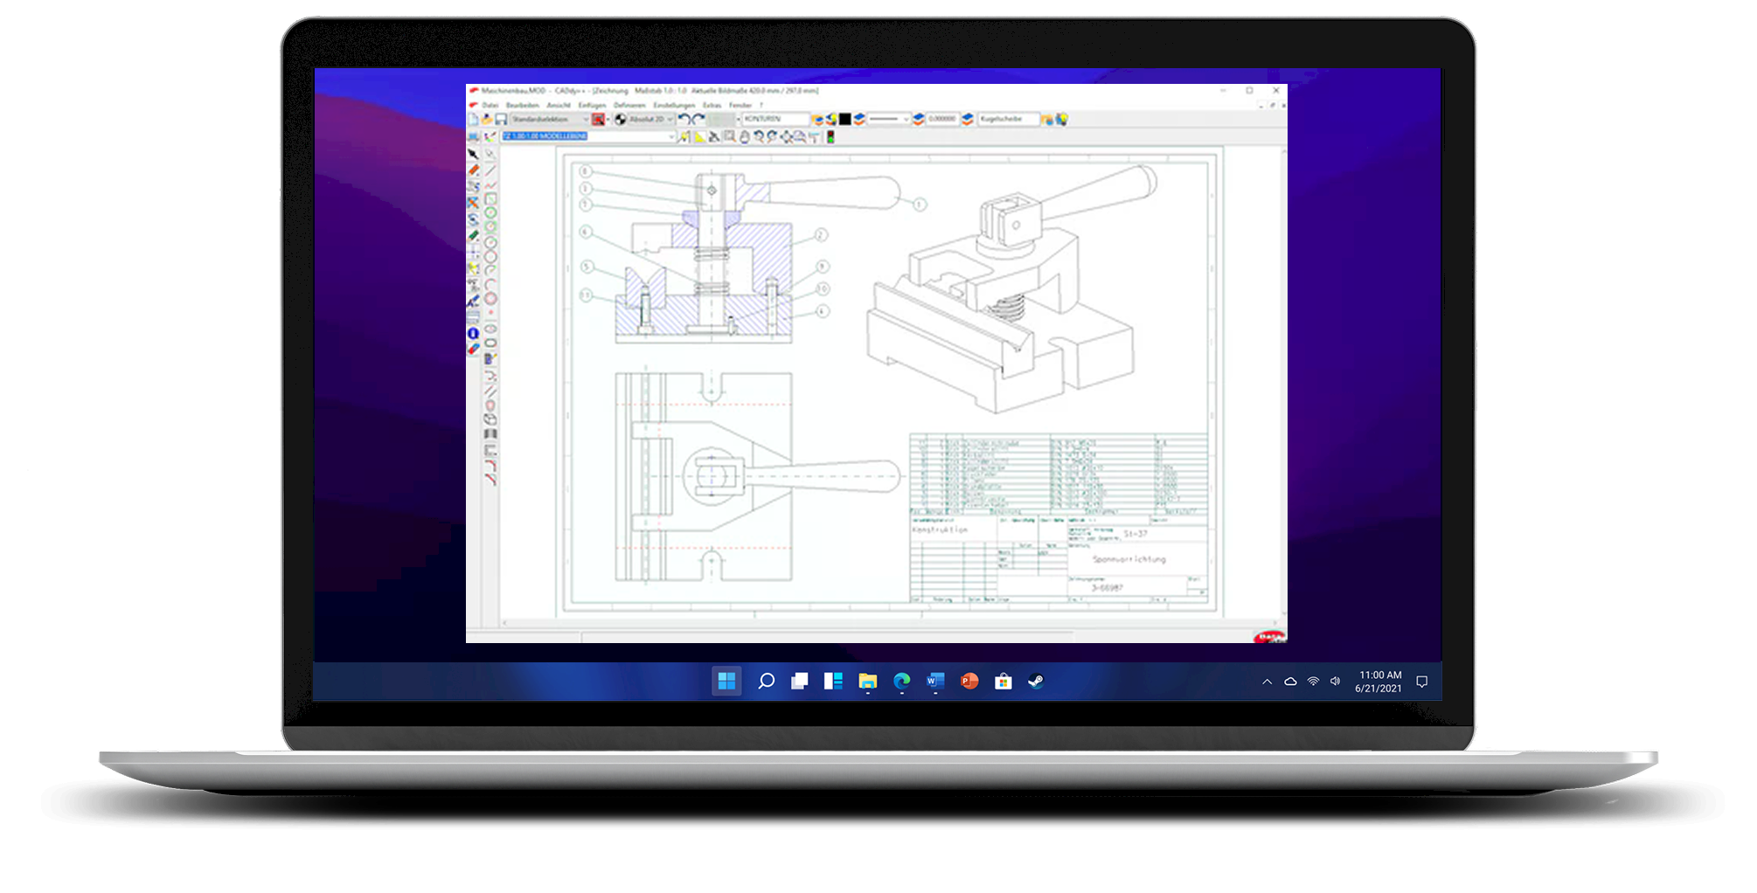Click the pan hand tool icon
This screenshot has width=1757, height=893.
click(745, 137)
